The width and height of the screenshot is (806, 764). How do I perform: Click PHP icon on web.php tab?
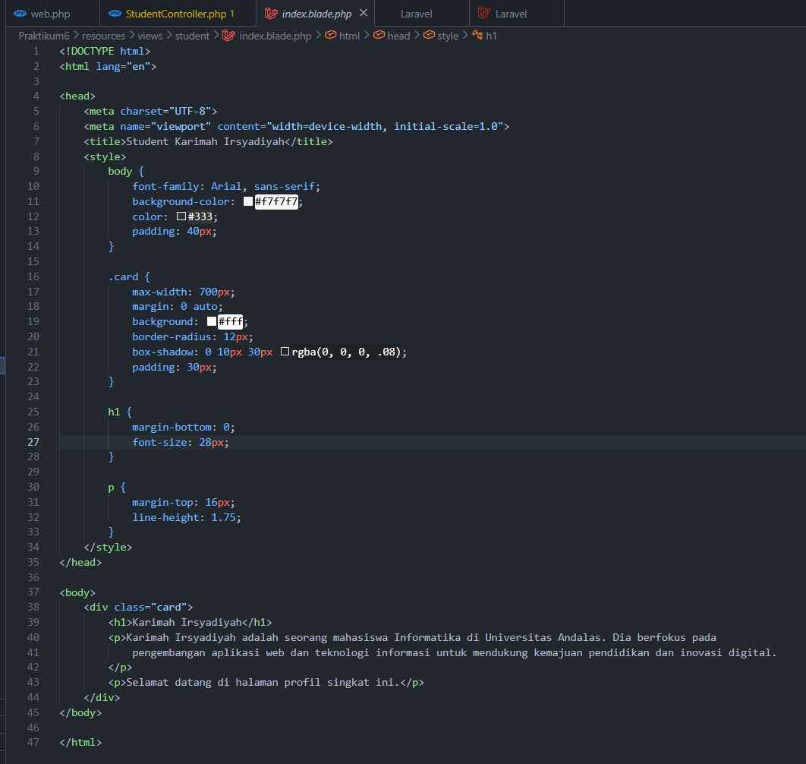(20, 14)
